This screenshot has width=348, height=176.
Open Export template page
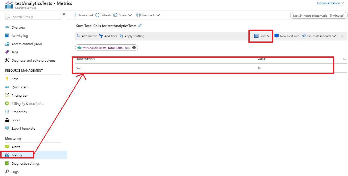click(23, 128)
